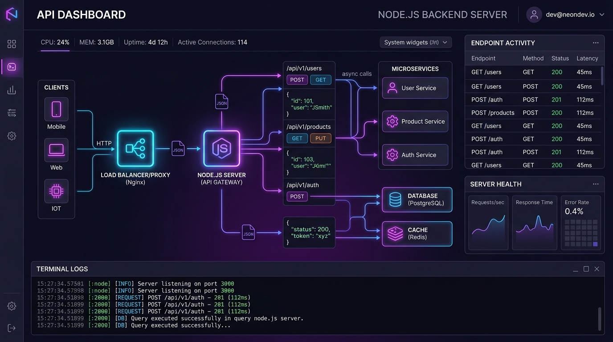The width and height of the screenshot is (613, 342).
Task: Select the POST /products table row
Action: point(533,113)
